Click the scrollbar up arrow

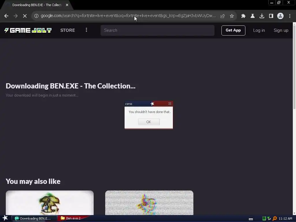click(x=294, y=24)
